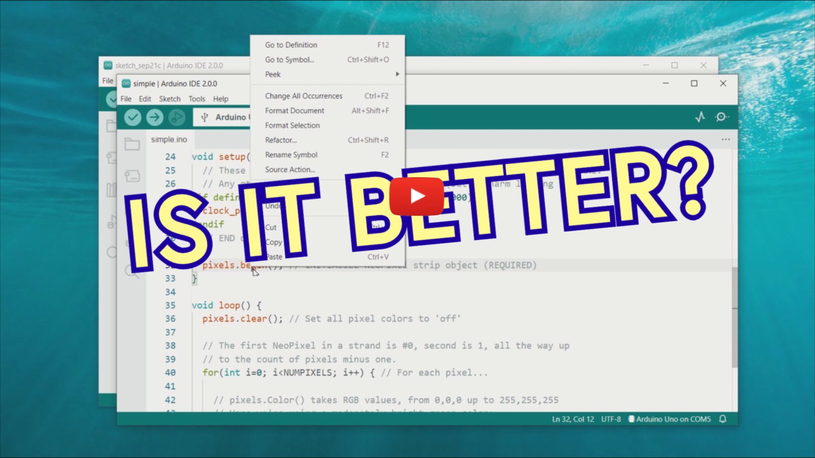Upload the sketch using the arrow icon
815x458 pixels.
155,117
